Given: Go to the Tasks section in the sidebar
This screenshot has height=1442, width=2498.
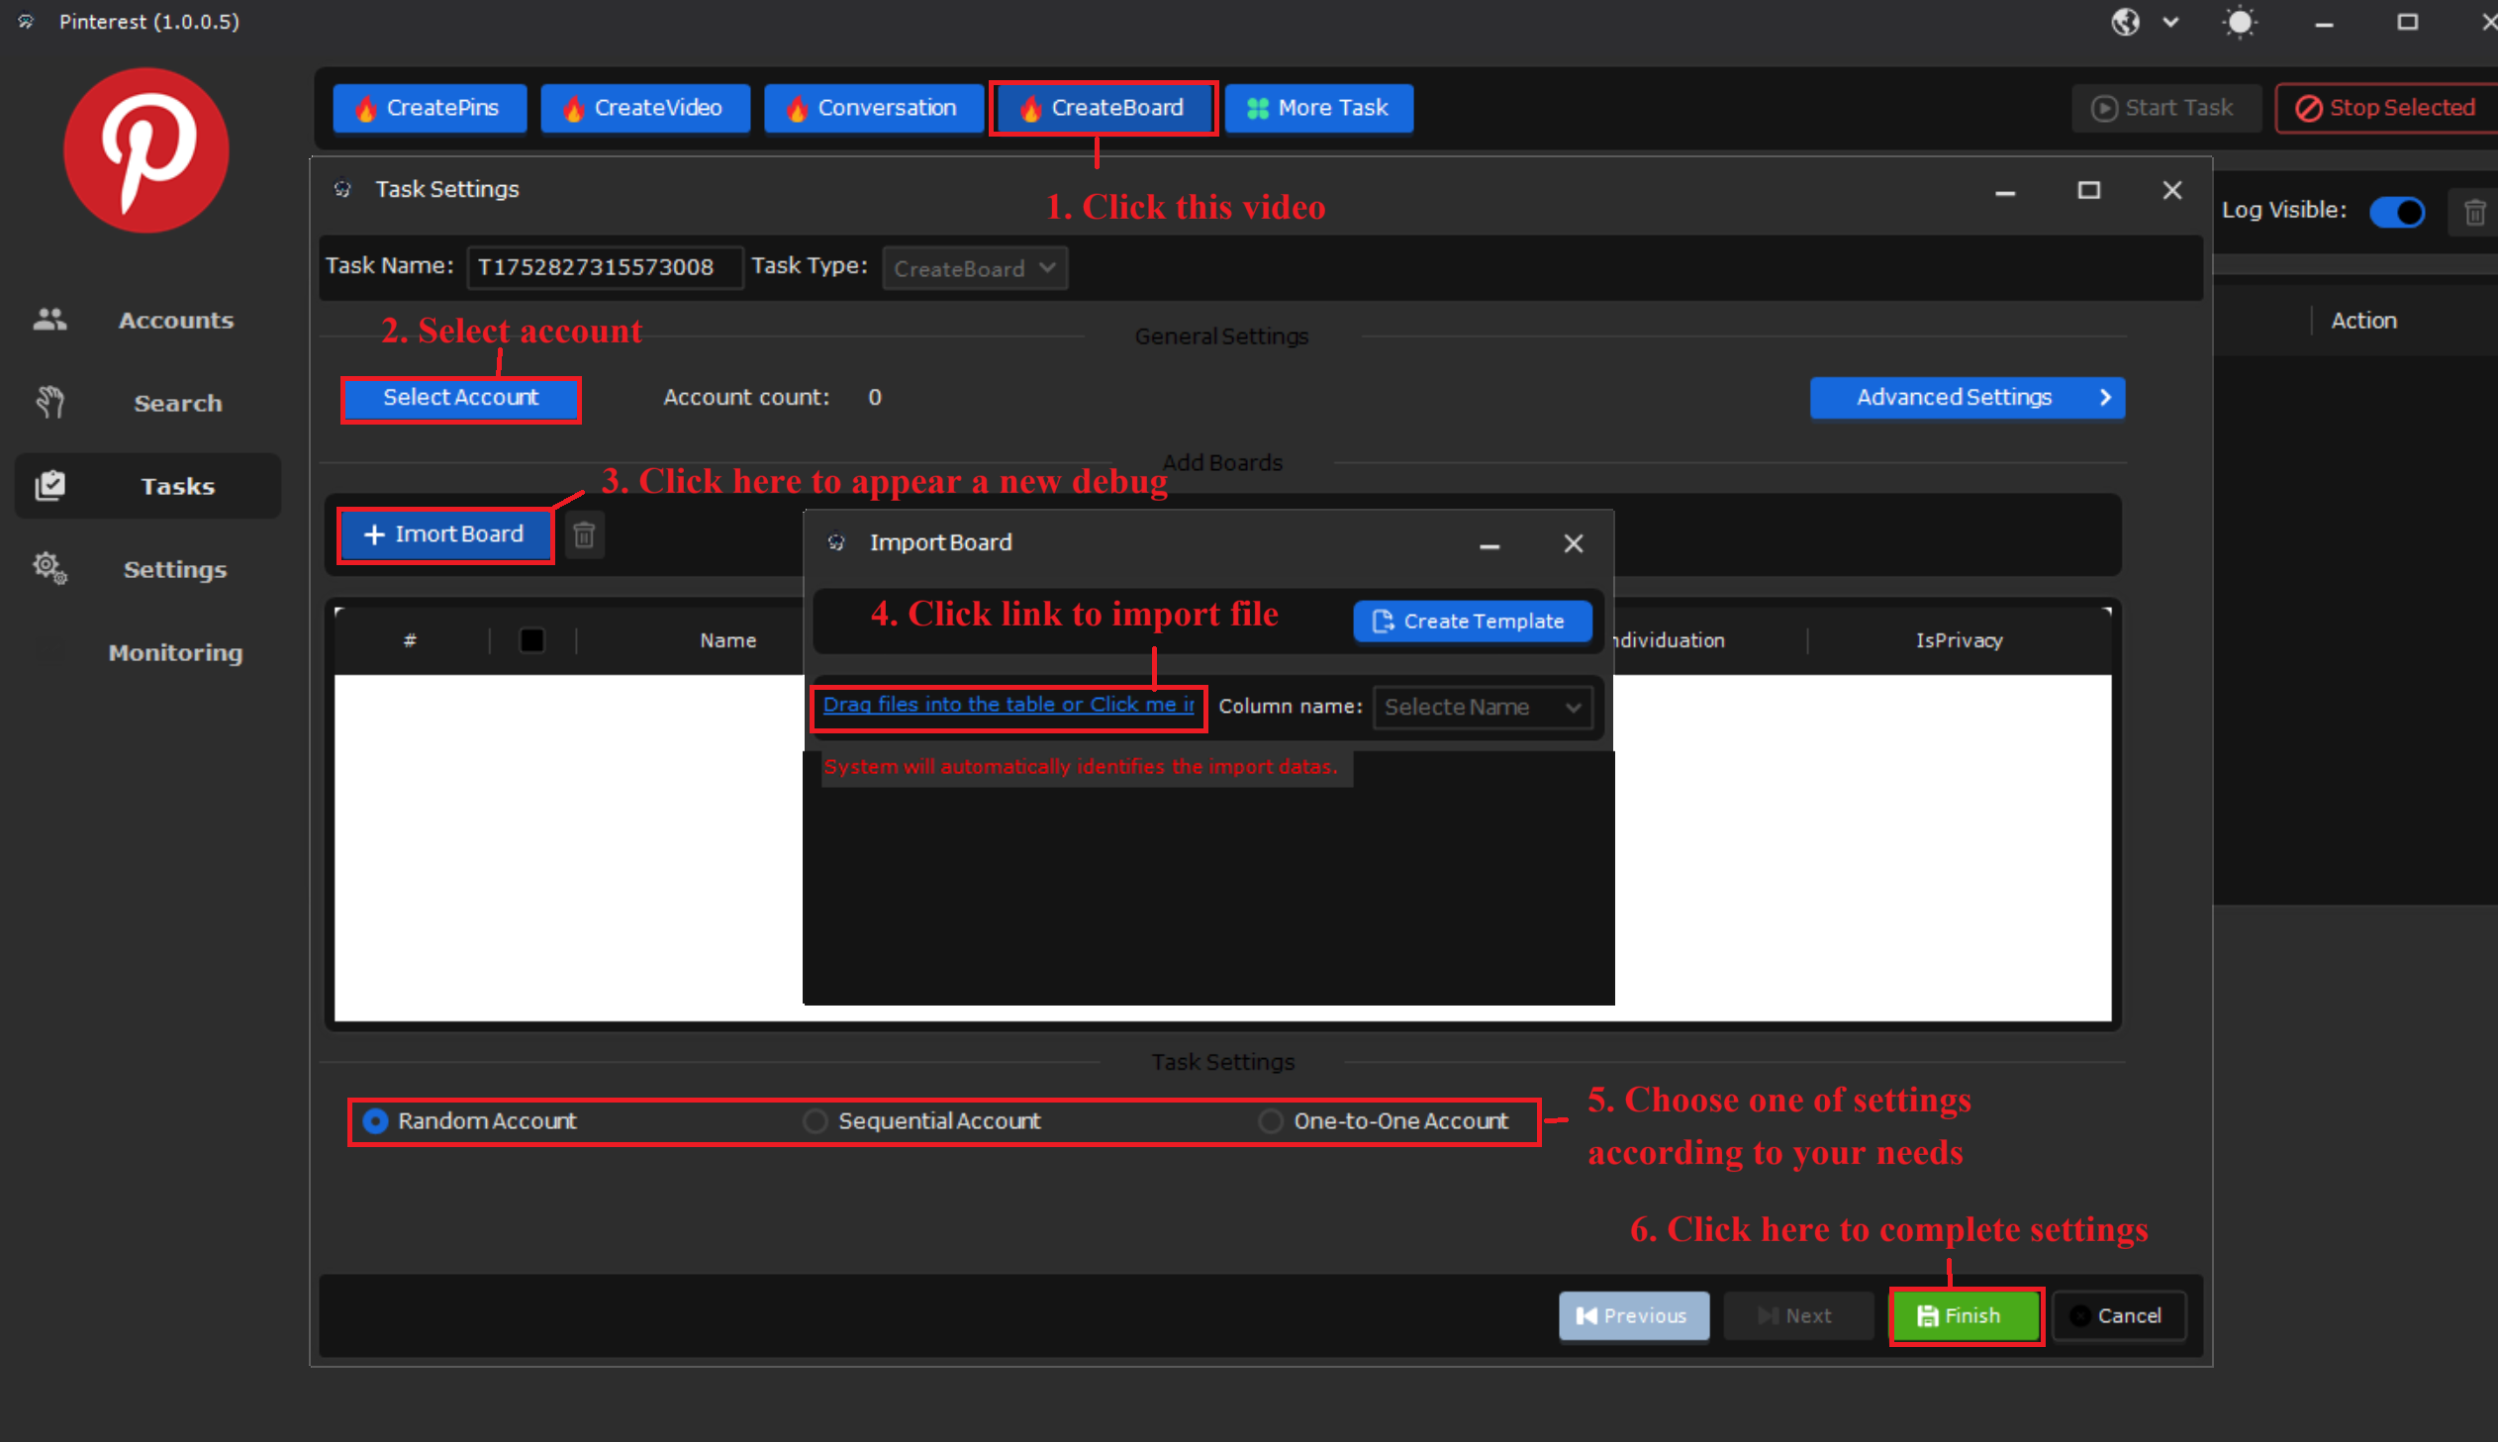Looking at the screenshot, I should tap(148, 486).
